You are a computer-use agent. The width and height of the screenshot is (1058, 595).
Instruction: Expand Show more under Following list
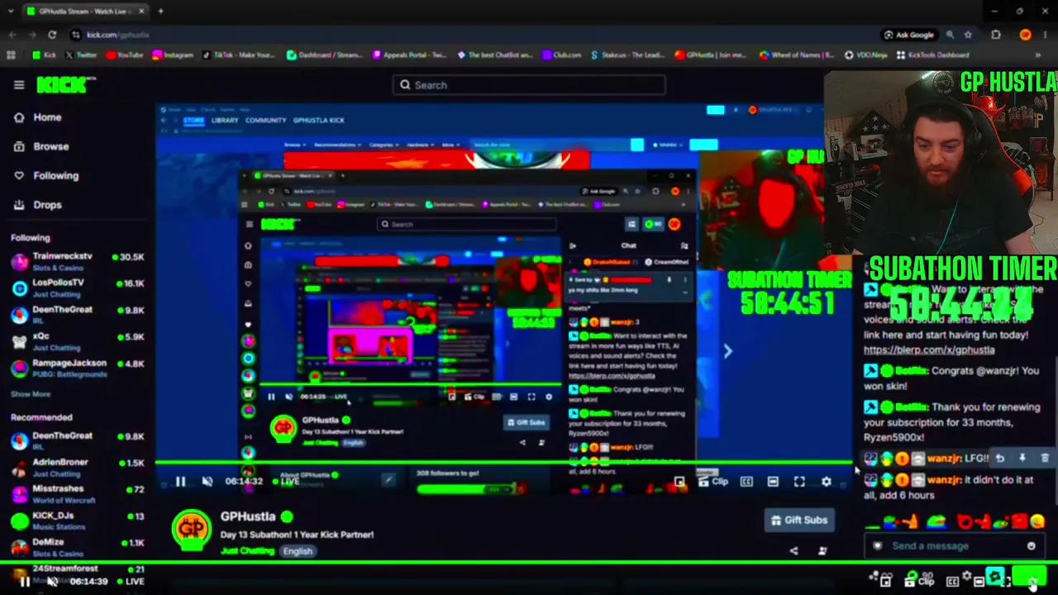(31, 394)
